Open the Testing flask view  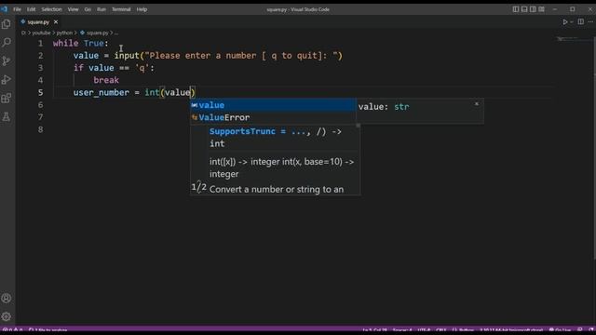[7, 117]
